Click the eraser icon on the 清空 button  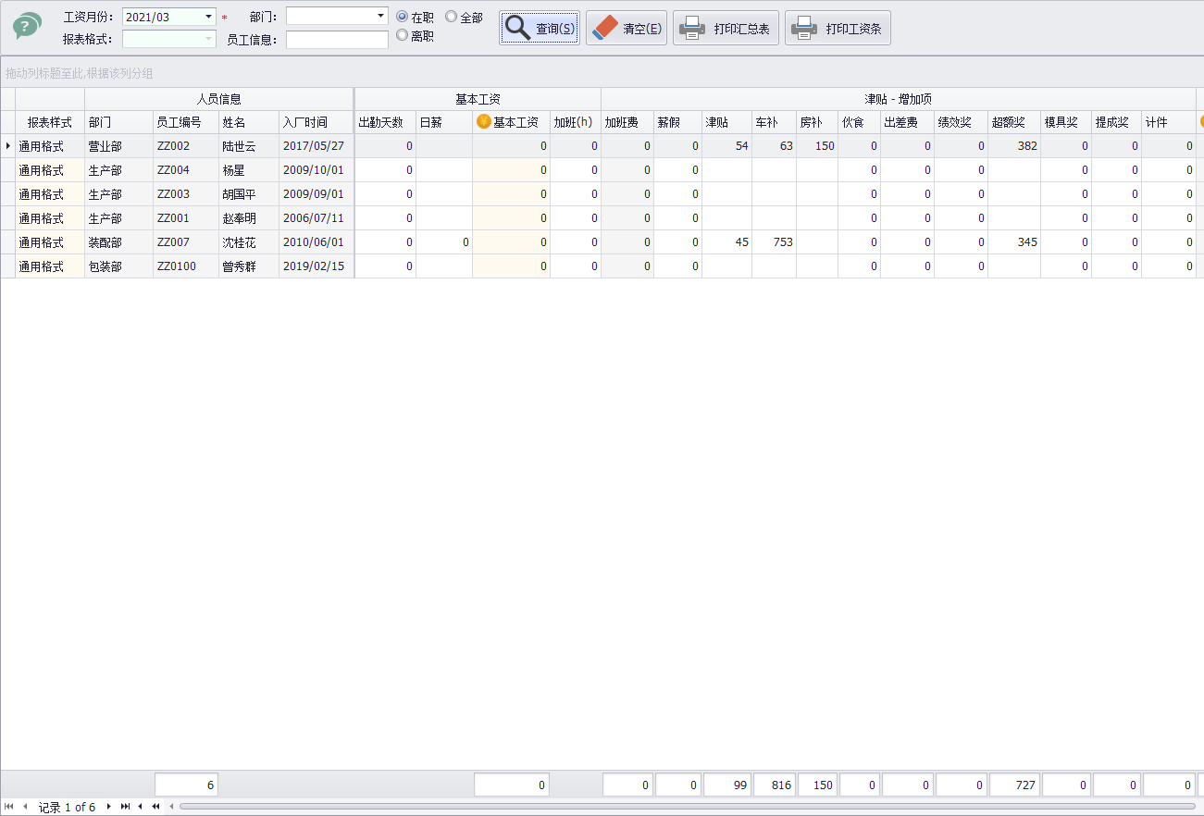point(603,28)
